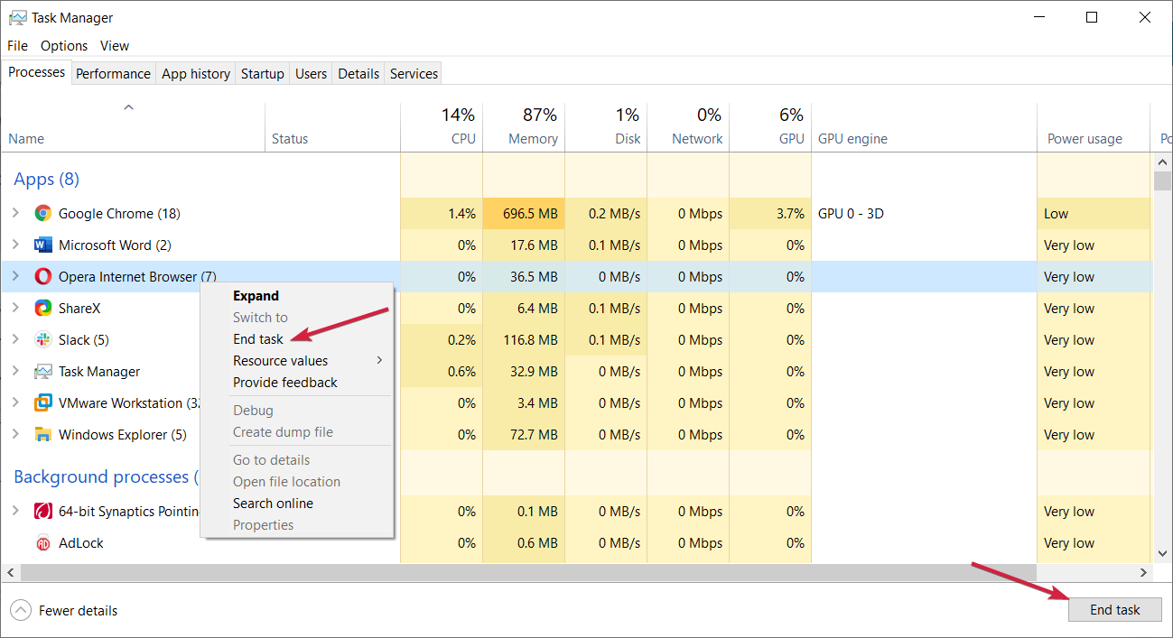Expand the VMware Workstation process group
This screenshot has height=638, width=1173.
15,403
